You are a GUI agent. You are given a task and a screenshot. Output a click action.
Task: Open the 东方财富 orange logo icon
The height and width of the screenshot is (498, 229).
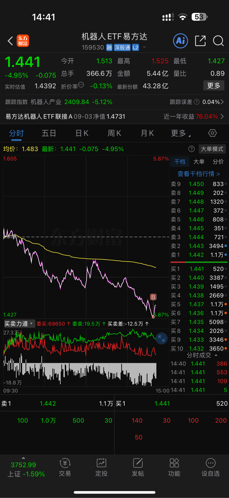[23, 41]
